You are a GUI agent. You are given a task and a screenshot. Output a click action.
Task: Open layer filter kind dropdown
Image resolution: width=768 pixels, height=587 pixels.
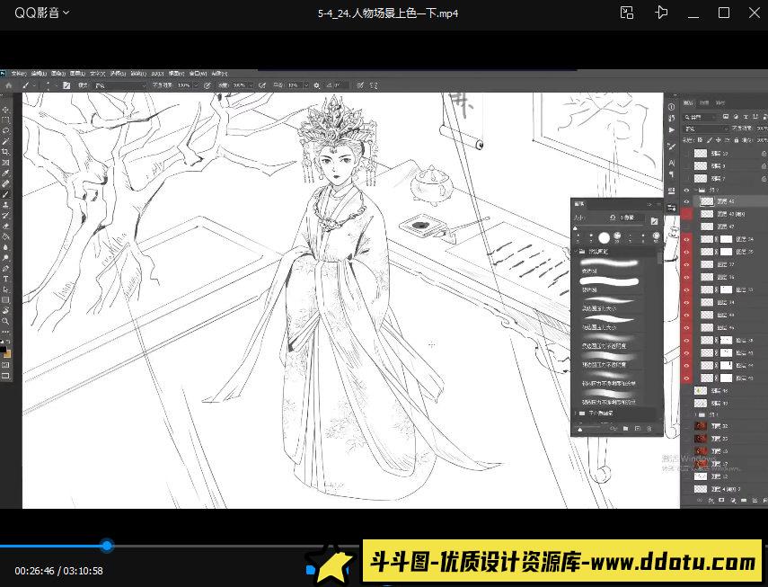point(701,117)
